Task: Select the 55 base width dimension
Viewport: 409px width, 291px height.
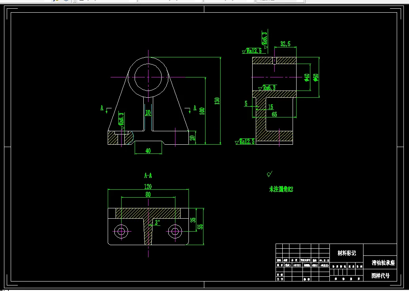Action: click(200, 227)
